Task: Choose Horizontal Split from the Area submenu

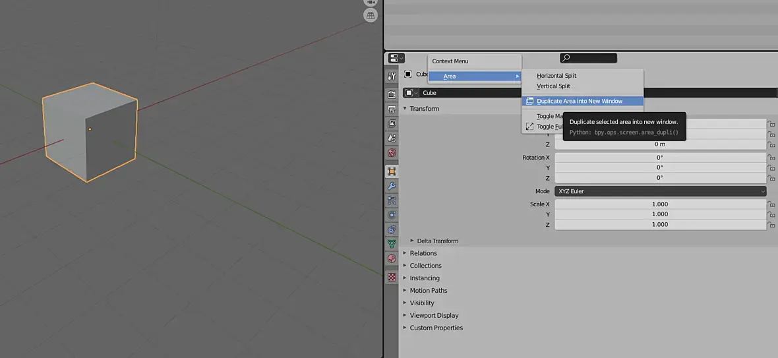Action: (x=582, y=76)
